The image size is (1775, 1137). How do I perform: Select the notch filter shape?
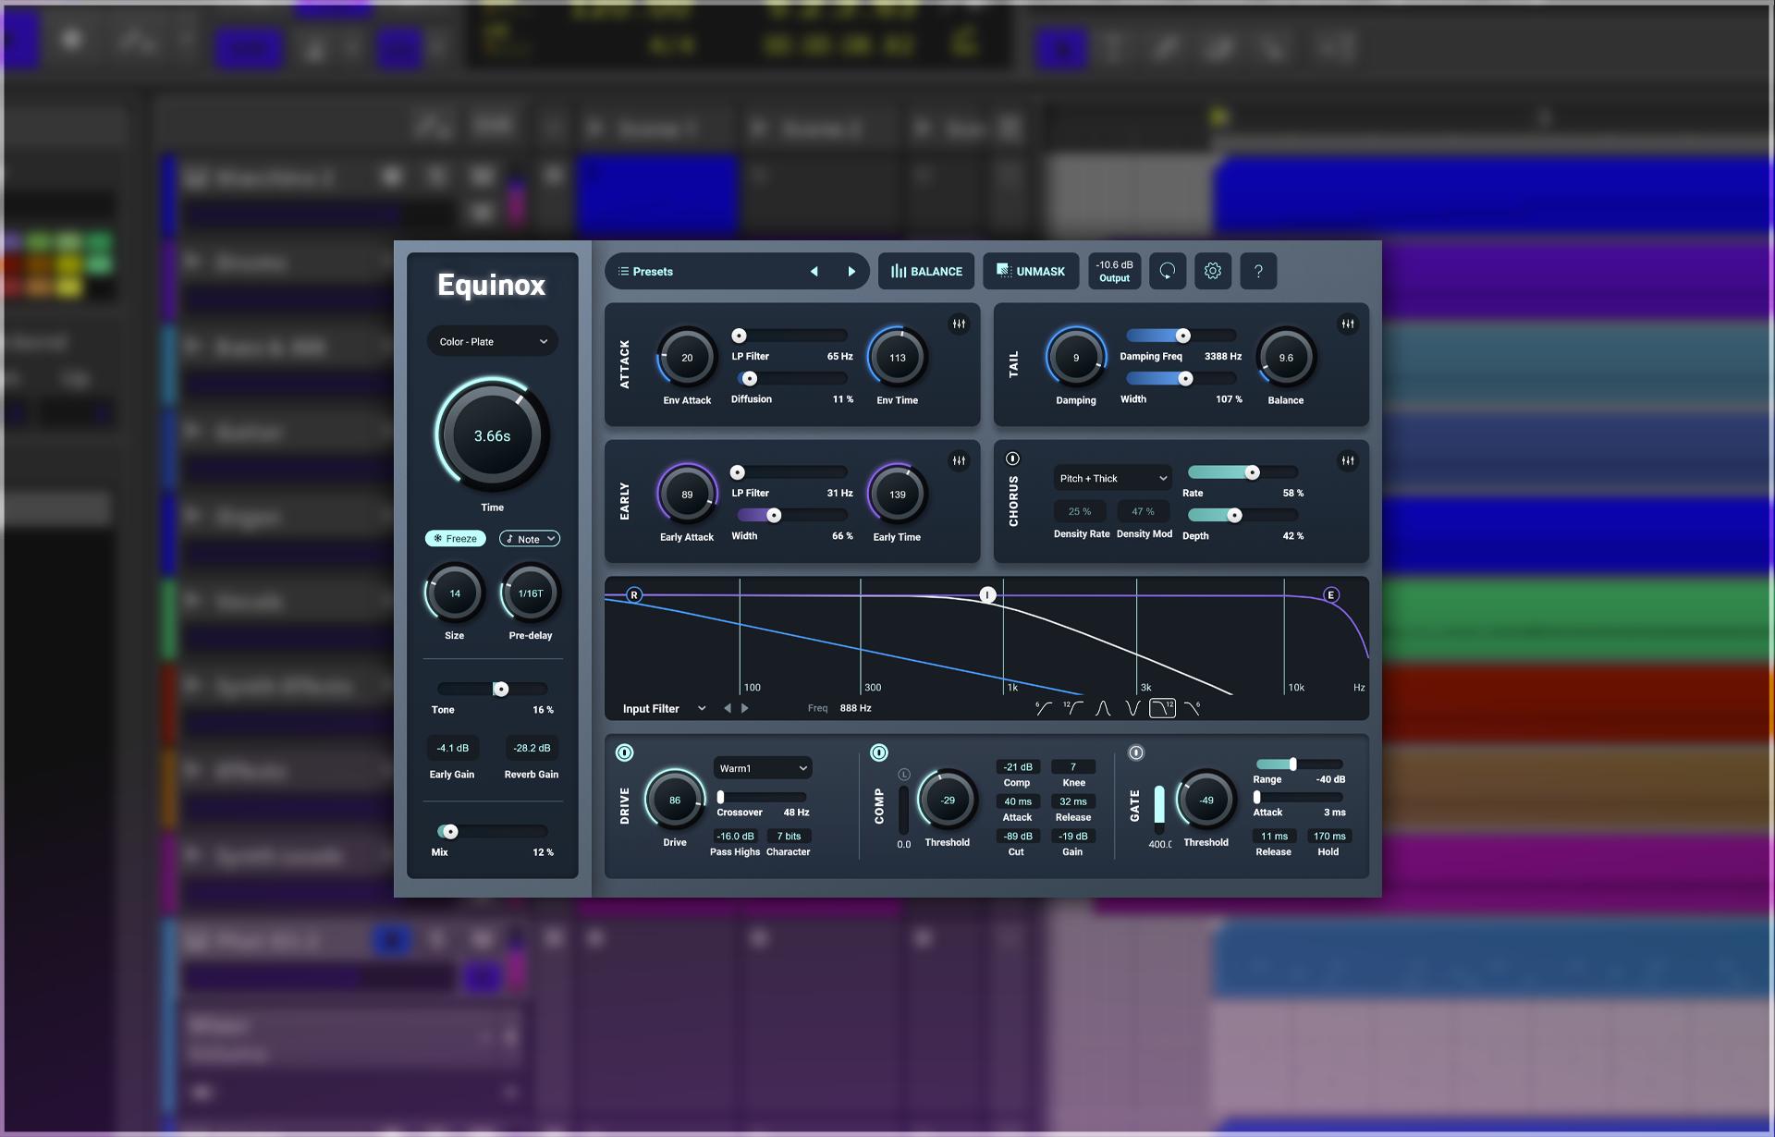tap(1132, 708)
